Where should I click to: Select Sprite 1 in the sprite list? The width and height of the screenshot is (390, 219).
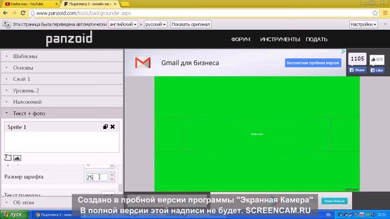(x=62, y=127)
